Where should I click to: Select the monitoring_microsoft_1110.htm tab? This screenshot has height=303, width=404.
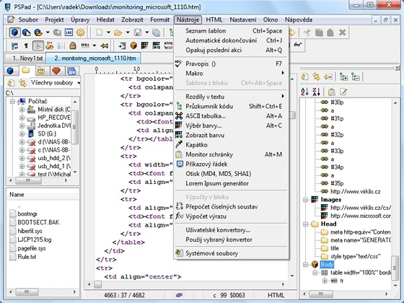pyautogui.click(x=93, y=58)
